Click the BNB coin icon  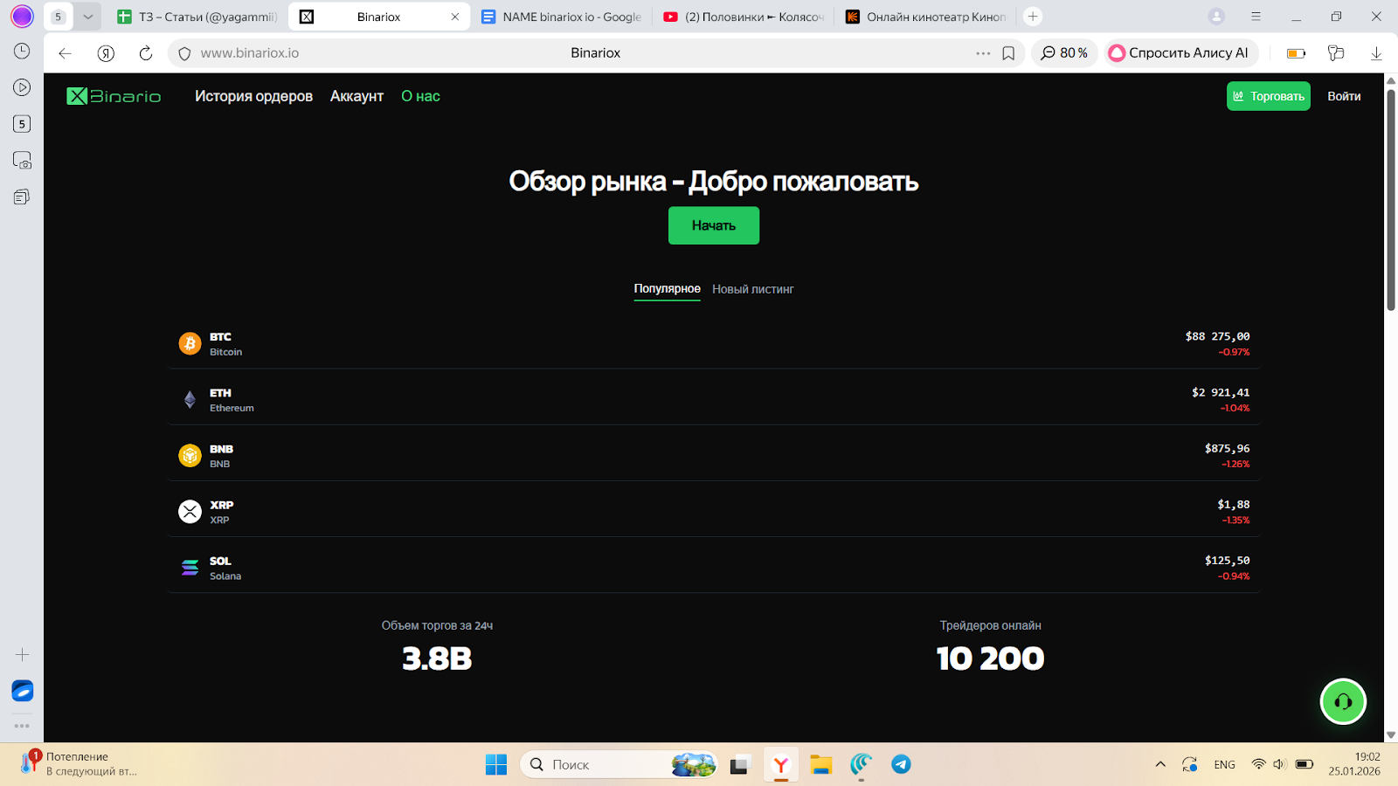[190, 455]
